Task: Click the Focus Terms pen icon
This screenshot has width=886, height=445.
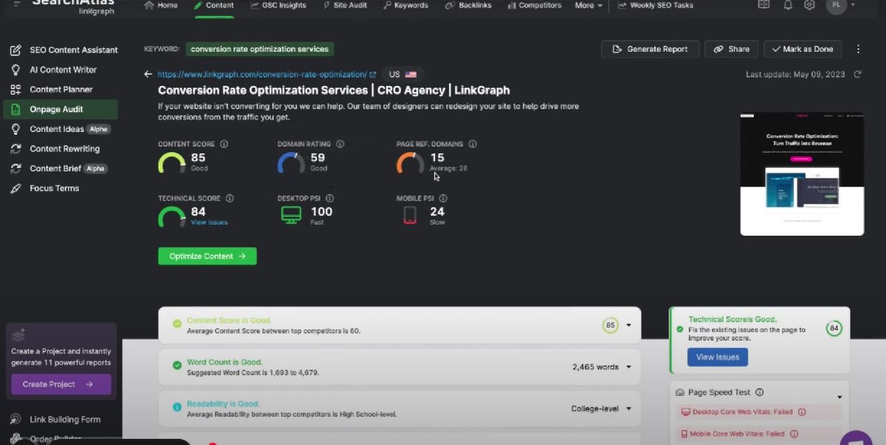Action: point(15,188)
